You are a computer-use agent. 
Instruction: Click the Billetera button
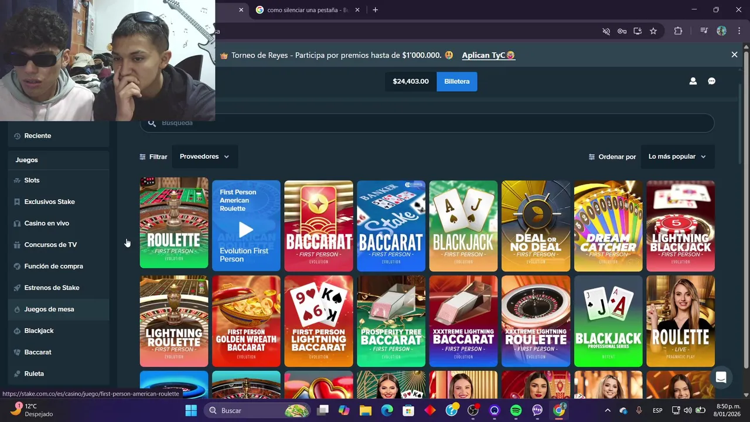pos(457,81)
